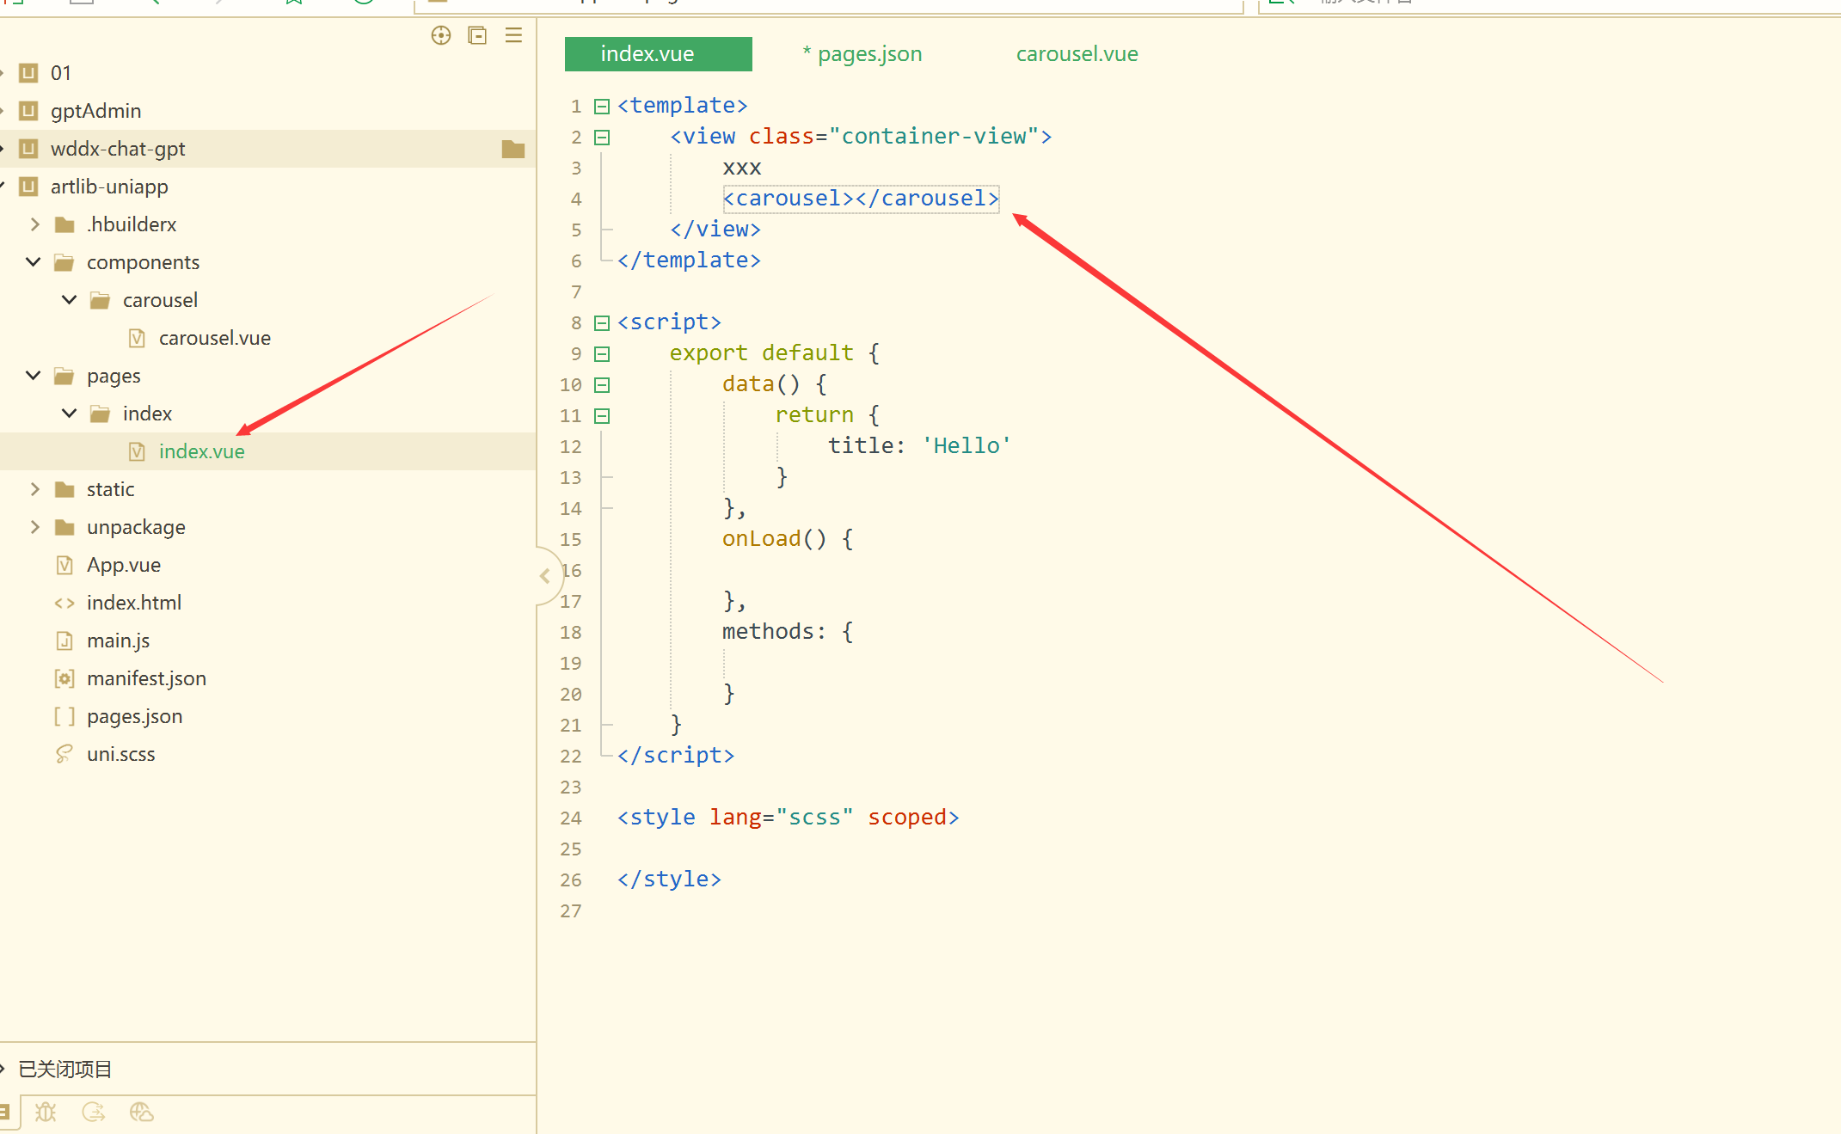Click line number 23 in the gutter

[571, 788]
